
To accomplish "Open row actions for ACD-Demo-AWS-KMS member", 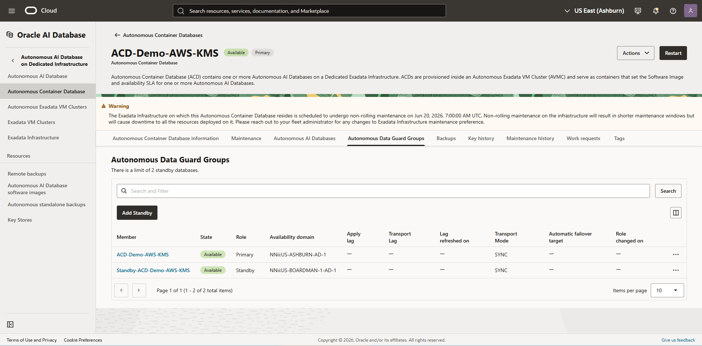I will [x=676, y=255].
